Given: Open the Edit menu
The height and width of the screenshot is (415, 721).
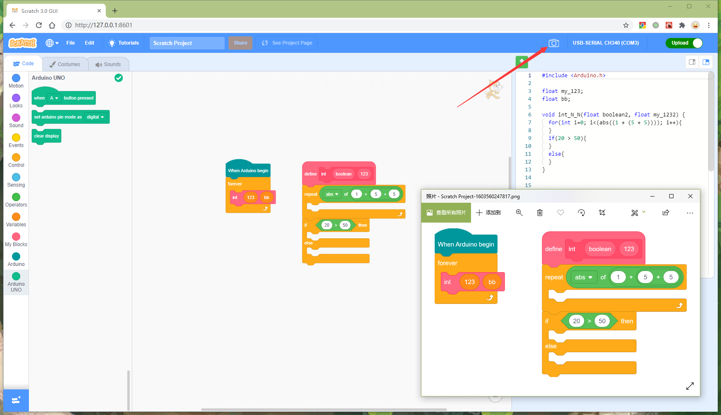Looking at the screenshot, I should pos(90,43).
